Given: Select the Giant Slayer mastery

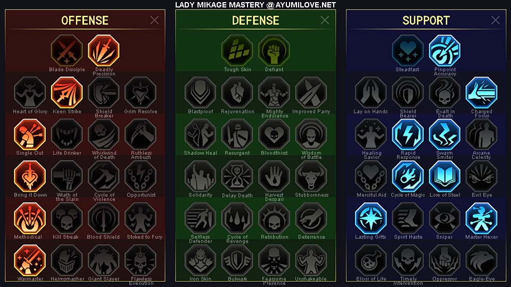Looking at the screenshot, I should tap(104, 260).
